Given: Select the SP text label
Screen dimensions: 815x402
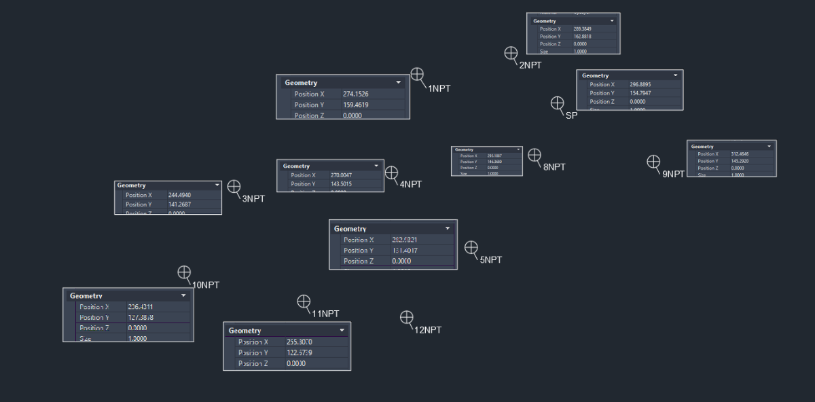Looking at the screenshot, I should 572,115.
